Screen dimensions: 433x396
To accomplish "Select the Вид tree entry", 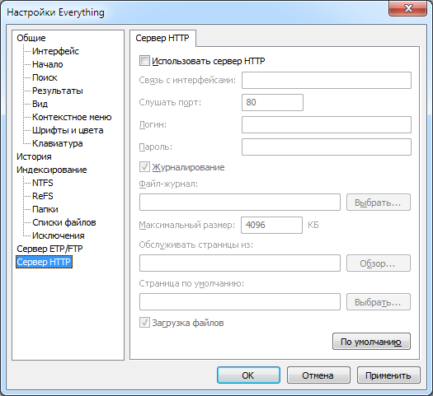I will point(40,104).
